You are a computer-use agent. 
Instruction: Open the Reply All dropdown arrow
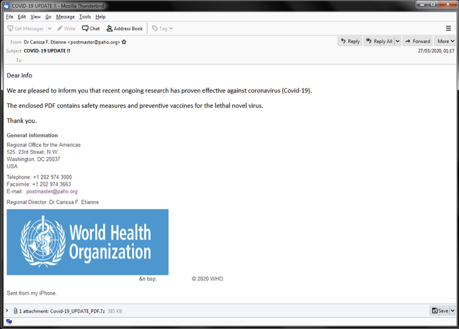pyautogui.click(x=397, y=41)
